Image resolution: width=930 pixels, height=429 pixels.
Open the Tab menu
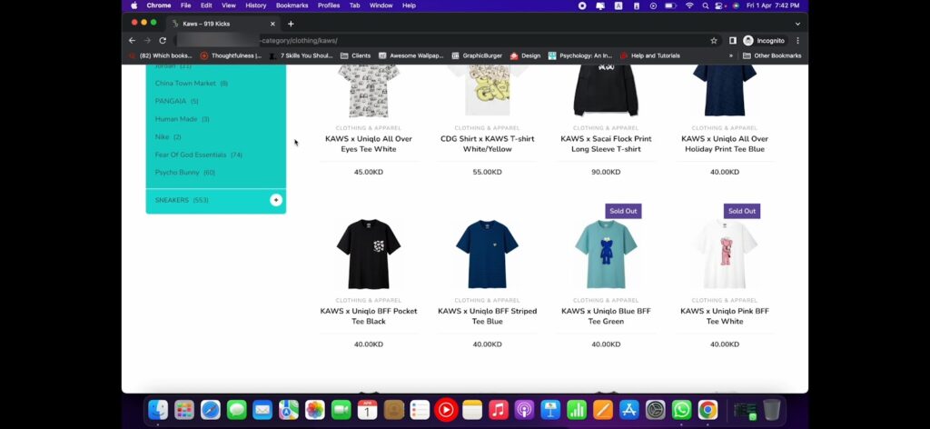pos(355,5)
